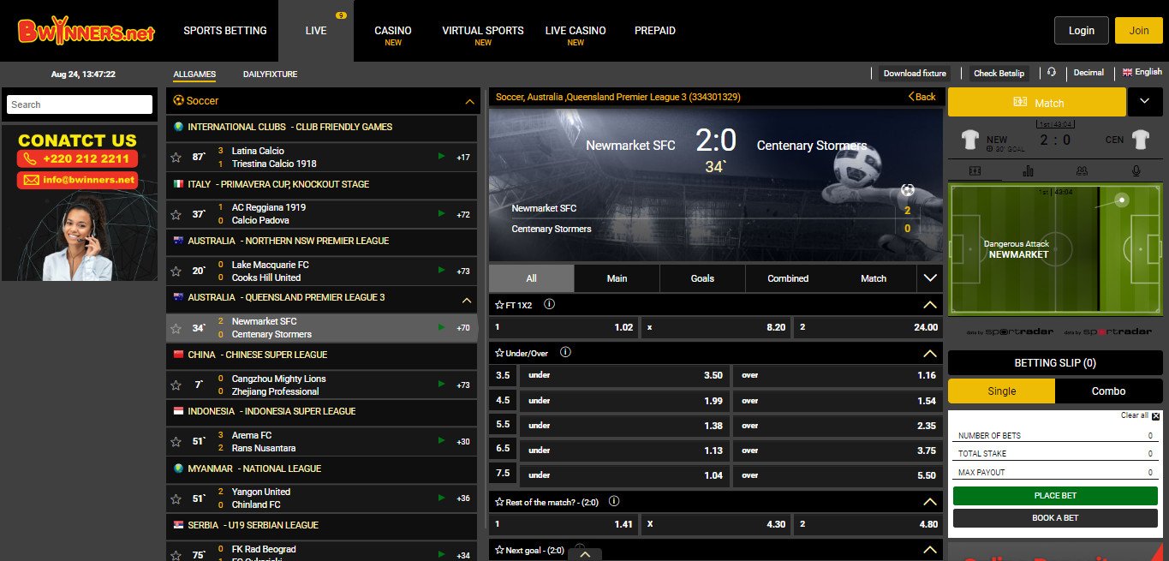1169x561 pixels.
Task: Open head-to-head people icon in tracker
Action: tap(1083, 171)
